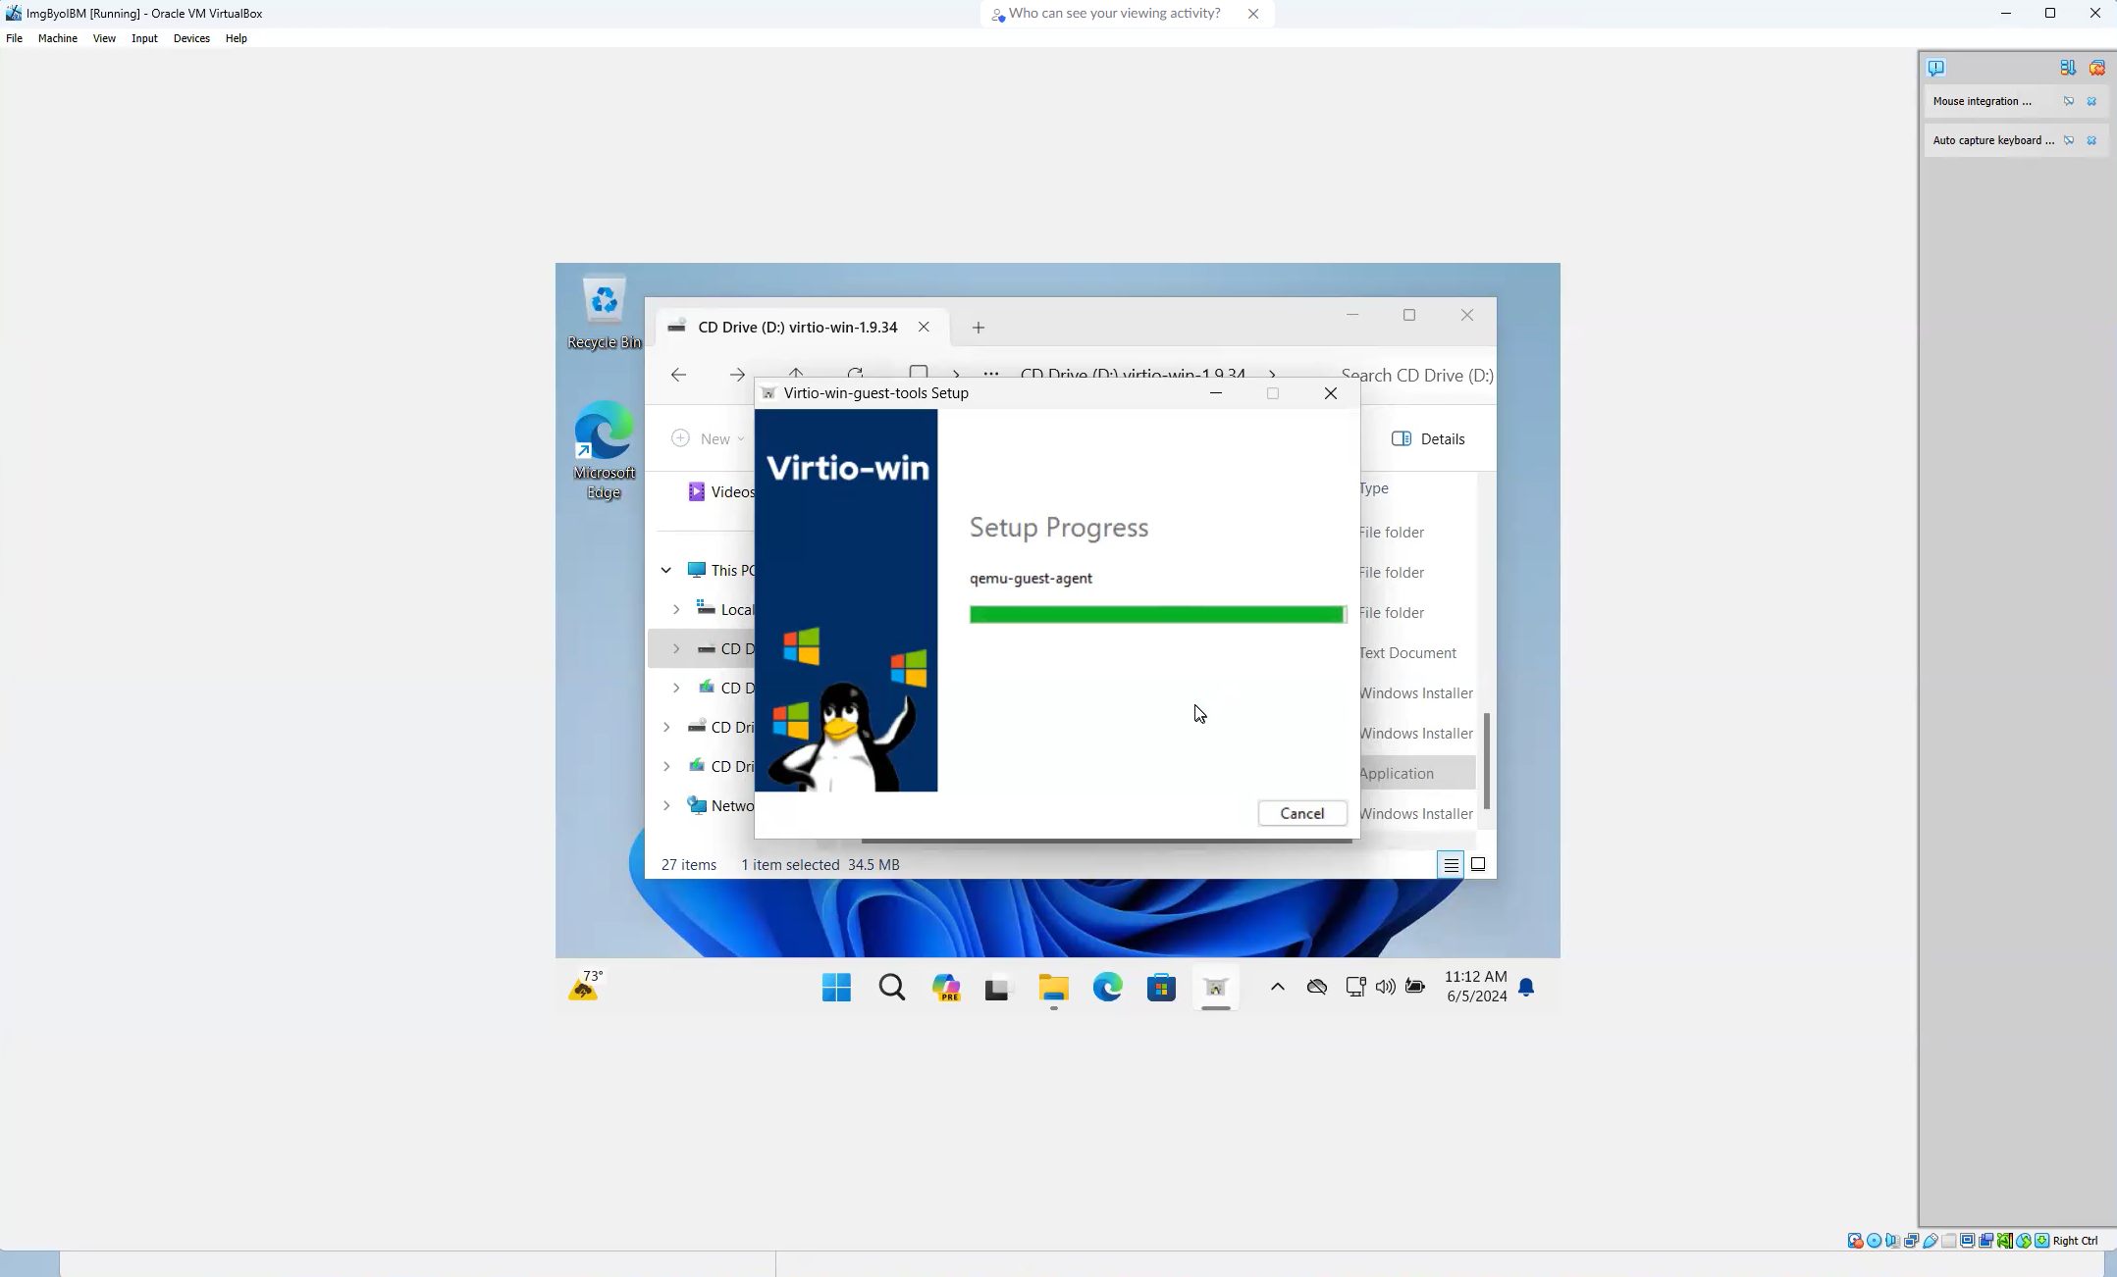Open the Devices menu in VirtualBox
The width and height of the screenshot is (2117, 1277).
coord(190,38)
